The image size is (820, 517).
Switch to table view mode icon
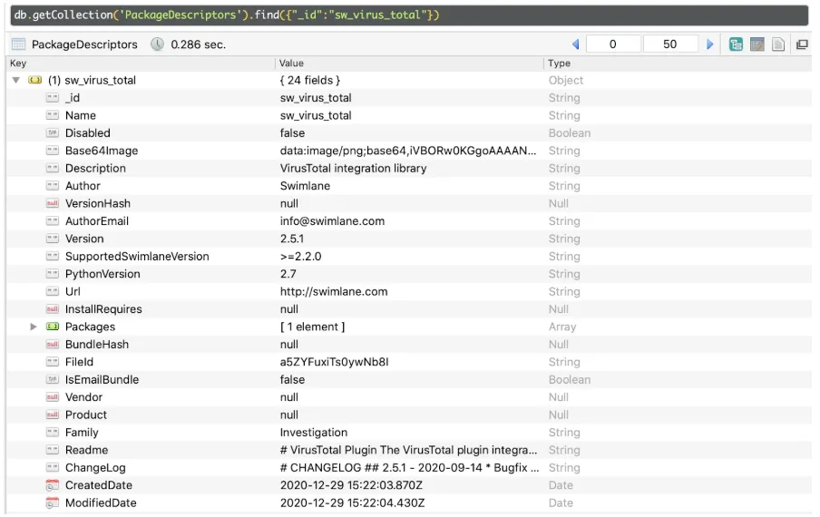(x=757, y=44)
